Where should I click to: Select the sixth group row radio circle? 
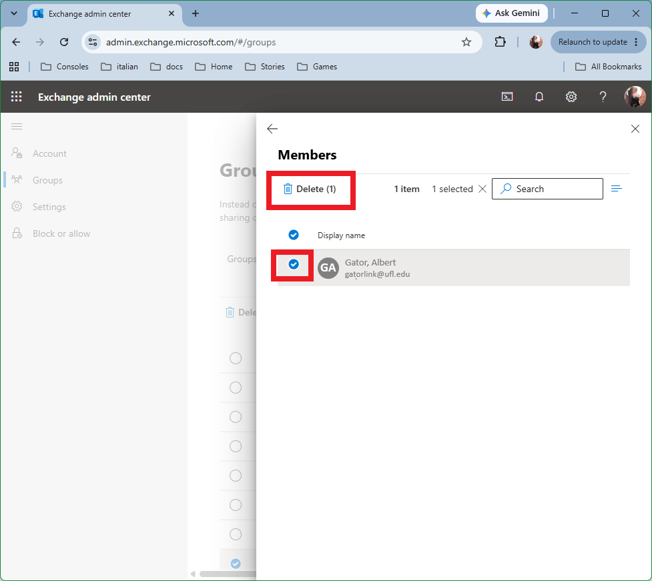tap(236, 505)
